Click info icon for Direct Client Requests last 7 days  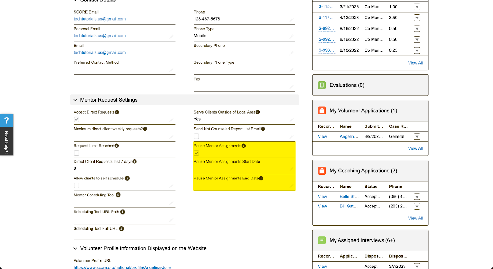(135, 162)
